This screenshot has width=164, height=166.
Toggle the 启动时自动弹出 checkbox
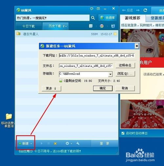pos(123,133)
